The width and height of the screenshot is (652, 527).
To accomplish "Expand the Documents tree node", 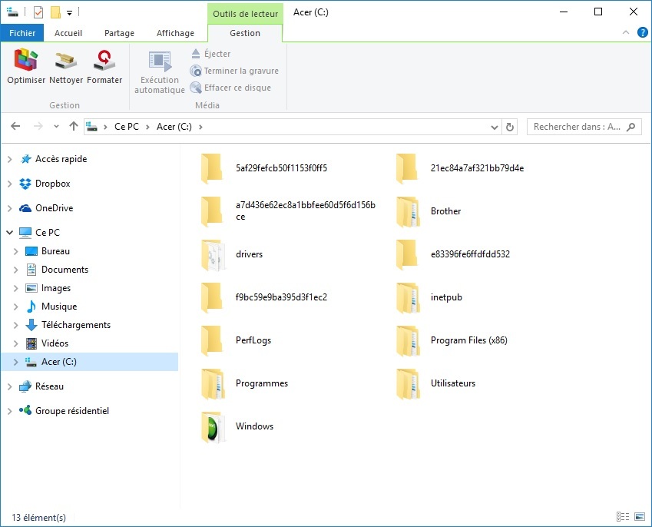I will tap(16, 270).
